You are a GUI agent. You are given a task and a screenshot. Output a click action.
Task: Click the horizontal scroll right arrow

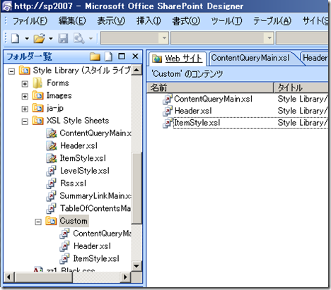pyautogui.click(x=125, y=277)
